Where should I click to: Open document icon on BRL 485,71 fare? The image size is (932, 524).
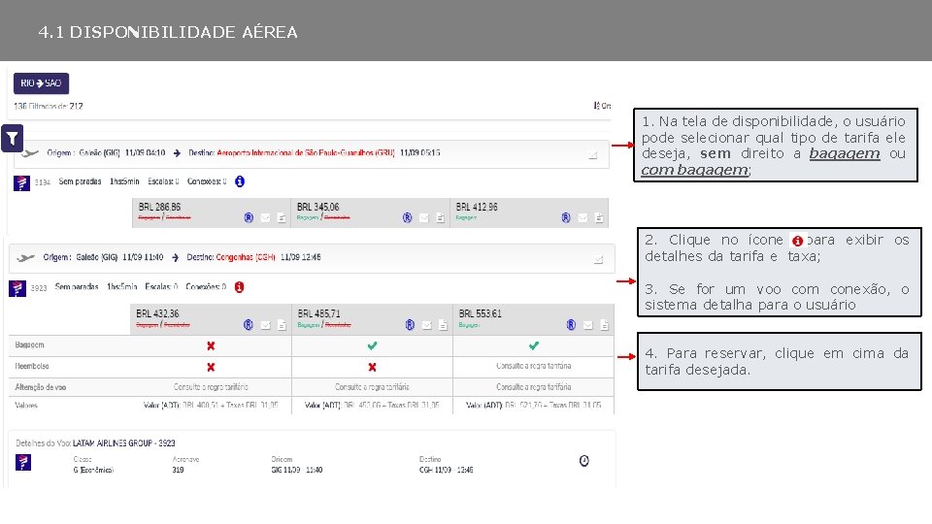coord(443,325)
